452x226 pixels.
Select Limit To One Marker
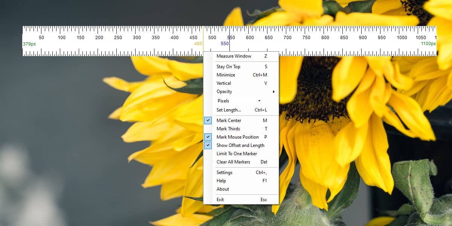pos(241,154)
